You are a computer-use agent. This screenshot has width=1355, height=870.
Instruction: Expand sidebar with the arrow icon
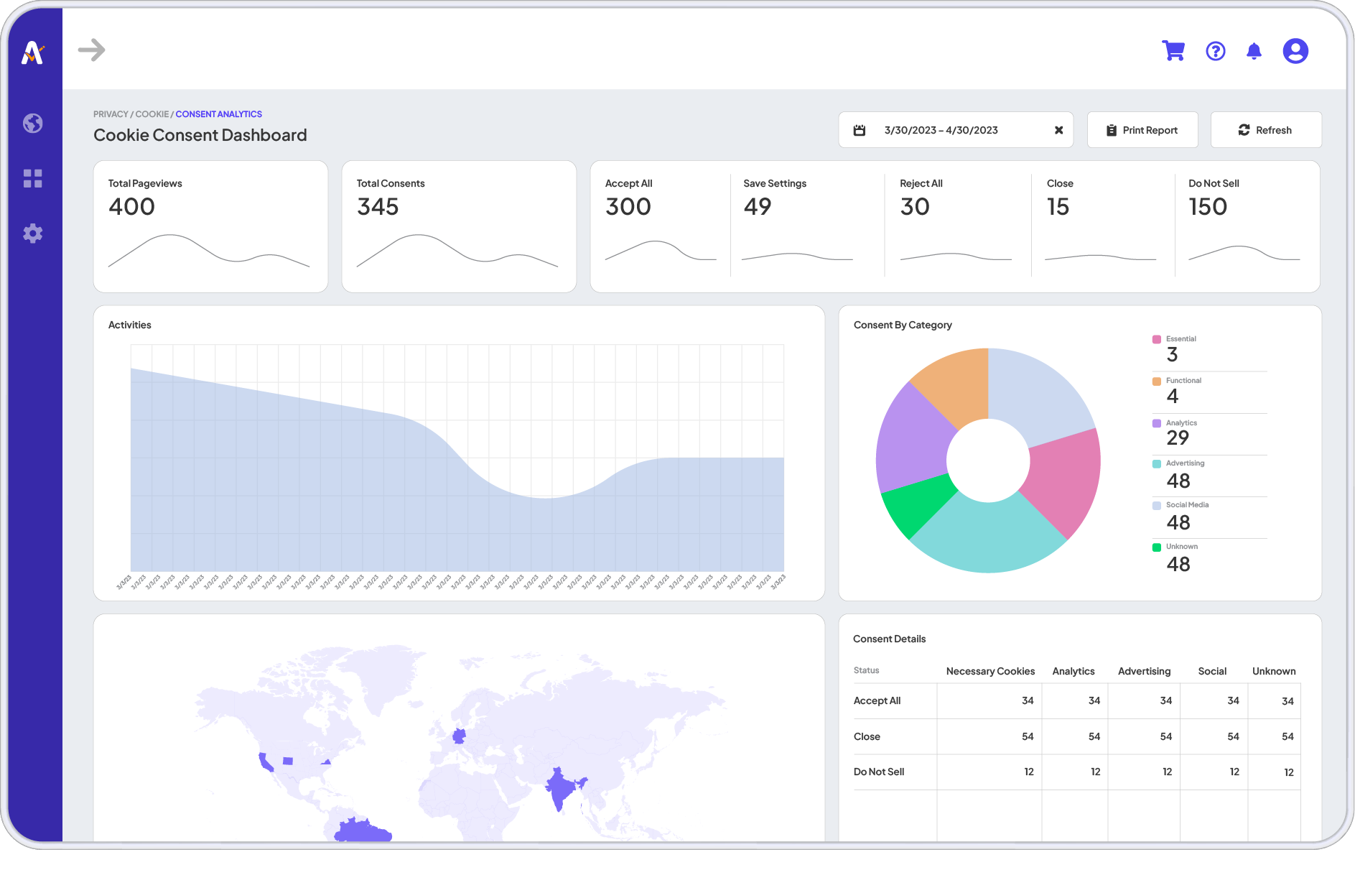(92, 50)
